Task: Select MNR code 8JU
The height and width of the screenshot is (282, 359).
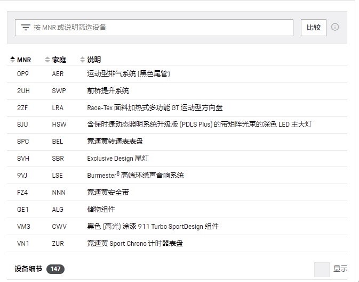Action: [x=22, y=125]
